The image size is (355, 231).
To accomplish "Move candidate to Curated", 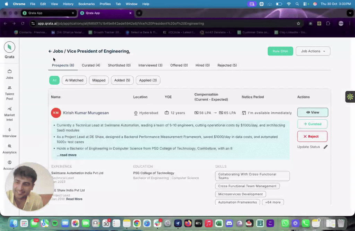I will click(x=312, y=124).
